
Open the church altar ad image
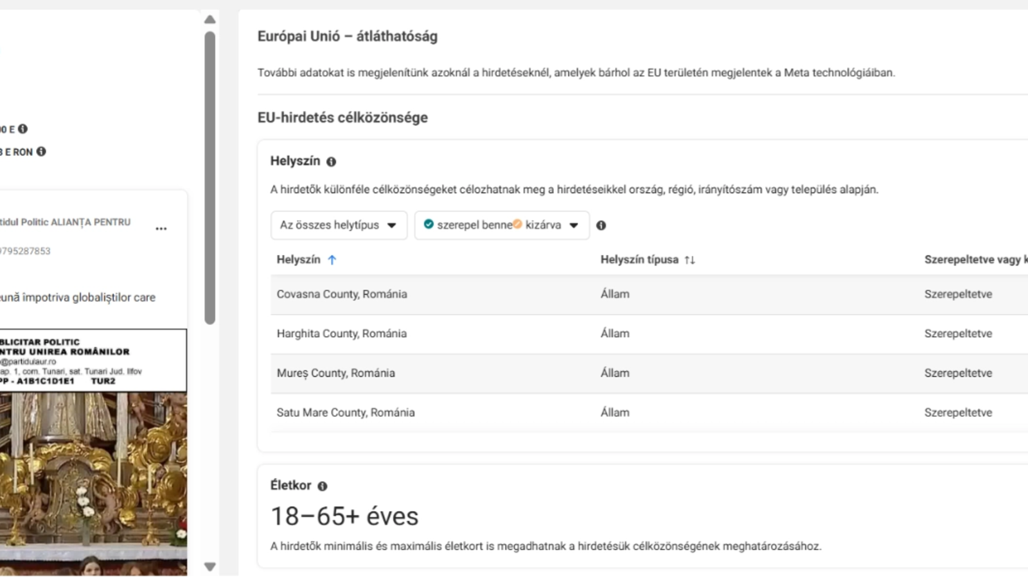click(93, 482)
